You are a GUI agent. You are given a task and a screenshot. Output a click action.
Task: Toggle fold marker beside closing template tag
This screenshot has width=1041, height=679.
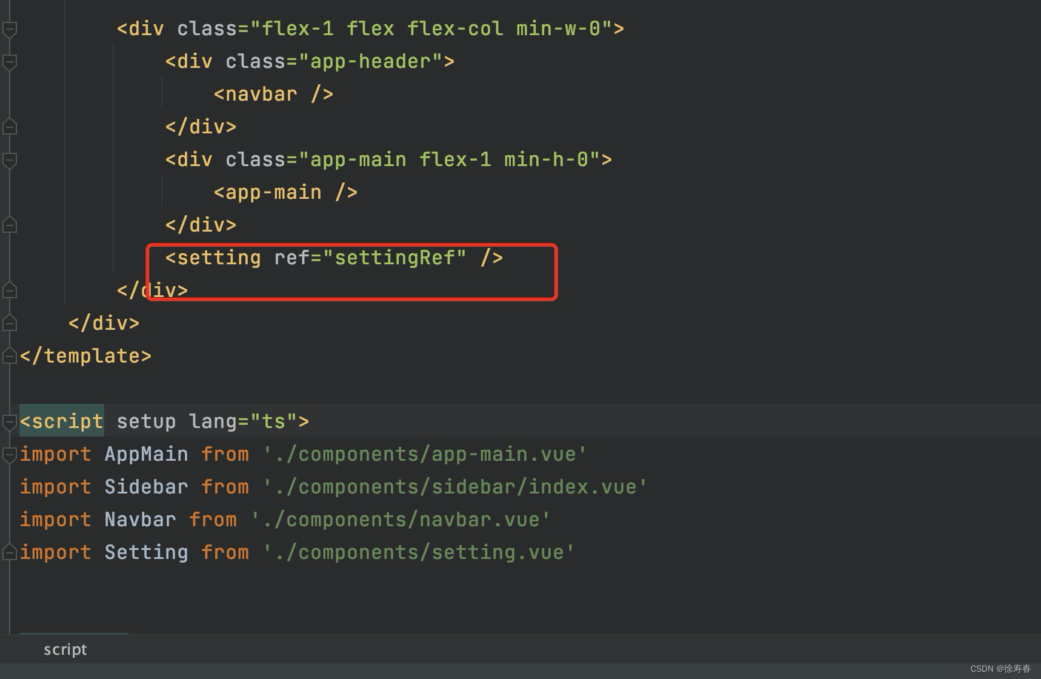click(9, 356)
